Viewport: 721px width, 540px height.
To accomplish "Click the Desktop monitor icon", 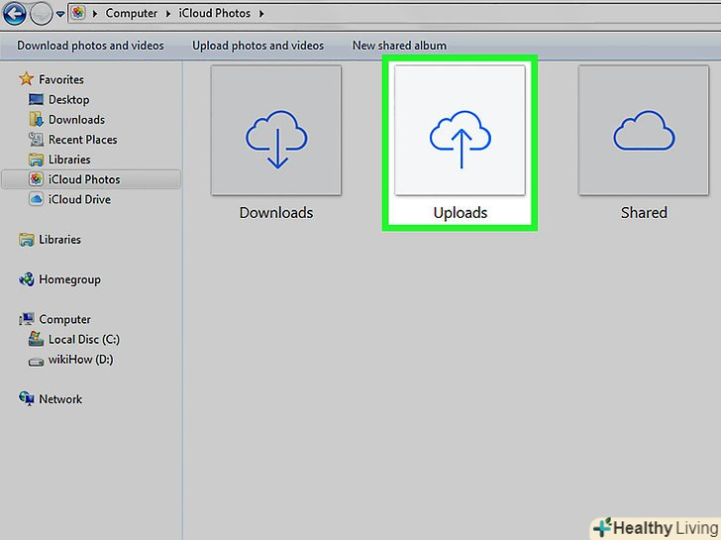I will (x=36, y=99).
